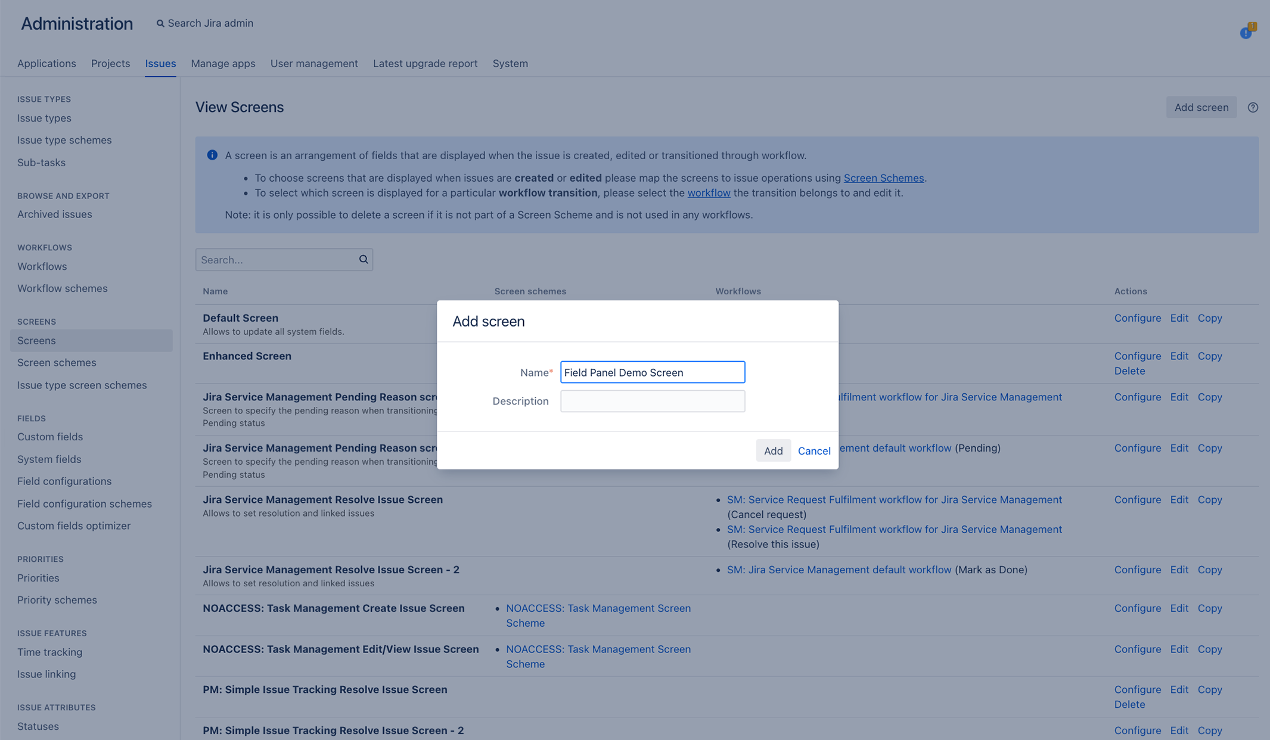Open Workflow schemes from the sidebar
Image resolution: width=1270 pixels, height=740 pixels.
(62, 288)
